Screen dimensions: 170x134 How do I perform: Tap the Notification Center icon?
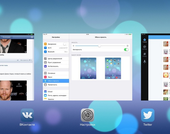coord(45,59)
